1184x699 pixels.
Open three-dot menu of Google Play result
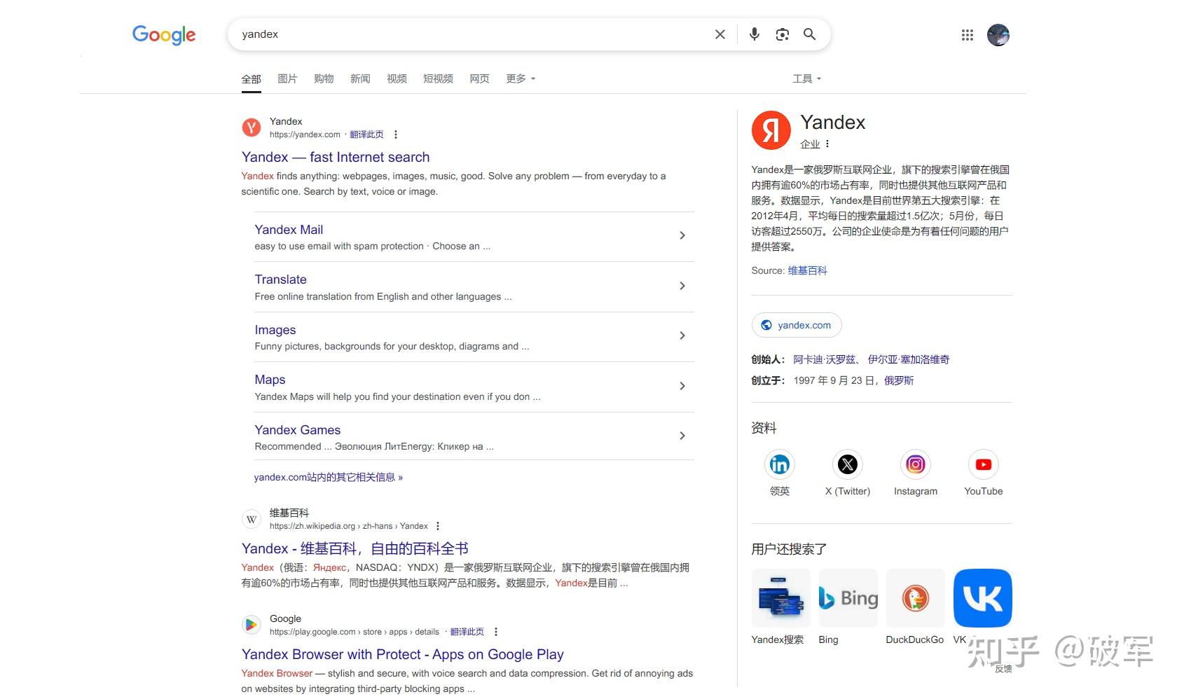[496, 632]
